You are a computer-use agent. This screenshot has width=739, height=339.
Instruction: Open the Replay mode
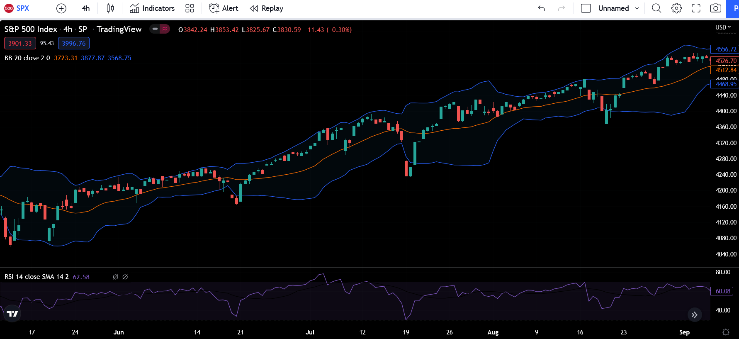[x=267, y=8]
